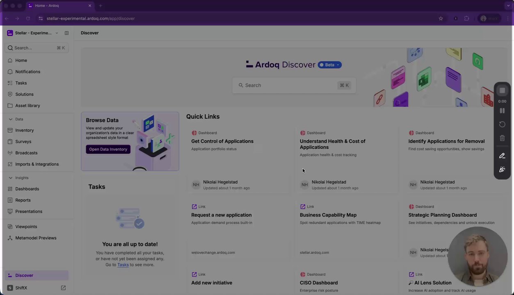Click the Dashboards grid icon

click(x=10, y=189)
